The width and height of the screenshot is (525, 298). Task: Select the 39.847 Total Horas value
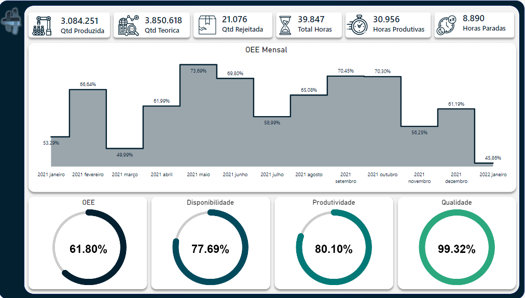pos(311,19)
